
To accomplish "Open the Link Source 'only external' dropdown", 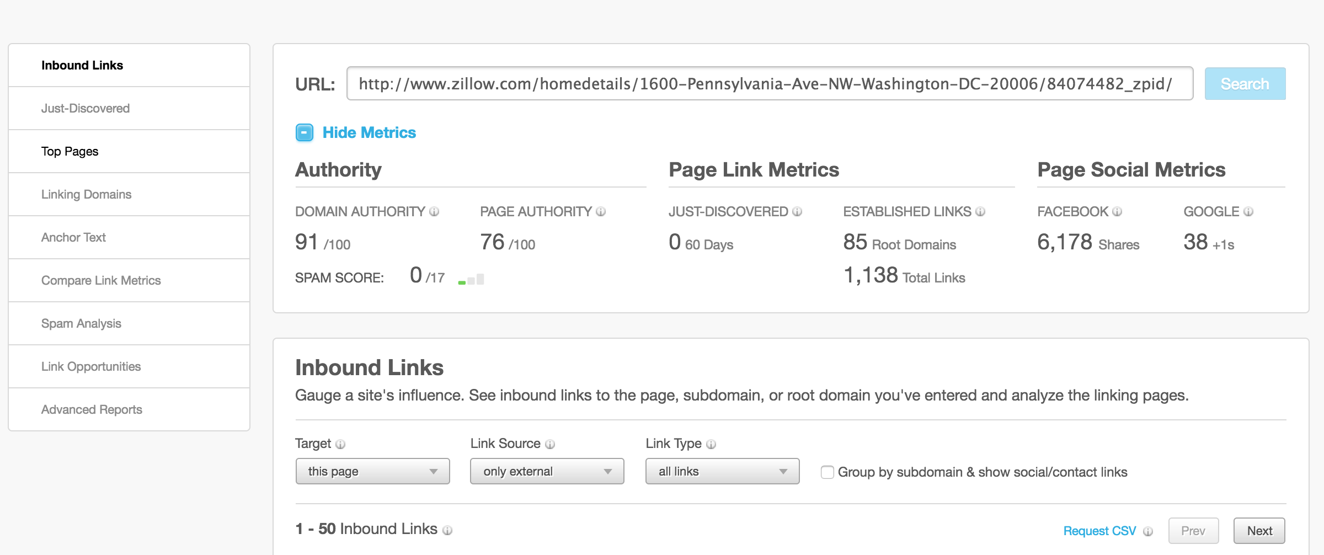I will click(547, 471).
